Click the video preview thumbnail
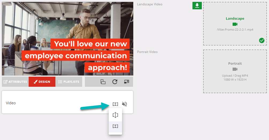This screenshot has height=140, width=269. coord(67,39)
